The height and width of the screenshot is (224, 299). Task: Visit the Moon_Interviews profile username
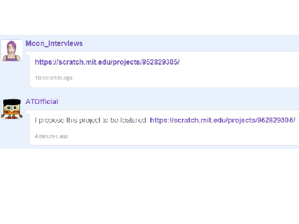click(x=54, y=44)
